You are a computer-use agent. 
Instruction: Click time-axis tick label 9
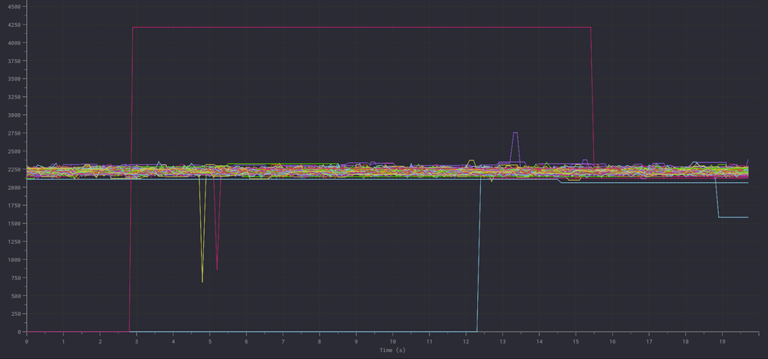point(356,341)
